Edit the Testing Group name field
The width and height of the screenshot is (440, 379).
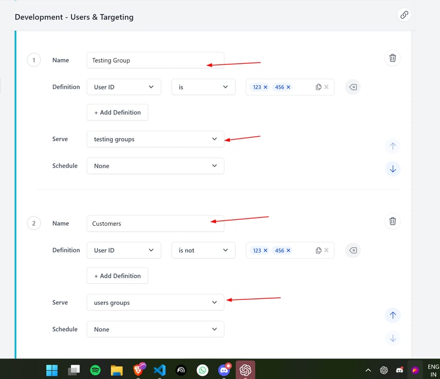click(155, 60)
